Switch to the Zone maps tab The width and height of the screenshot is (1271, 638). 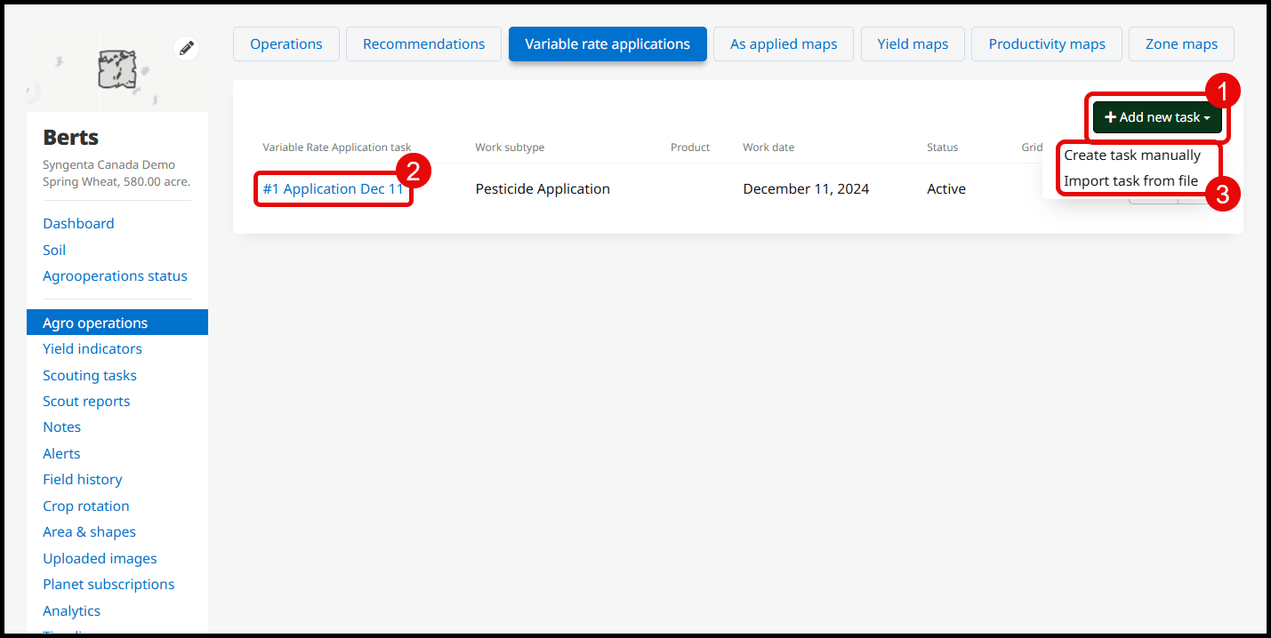click(x=1181, y=44)
